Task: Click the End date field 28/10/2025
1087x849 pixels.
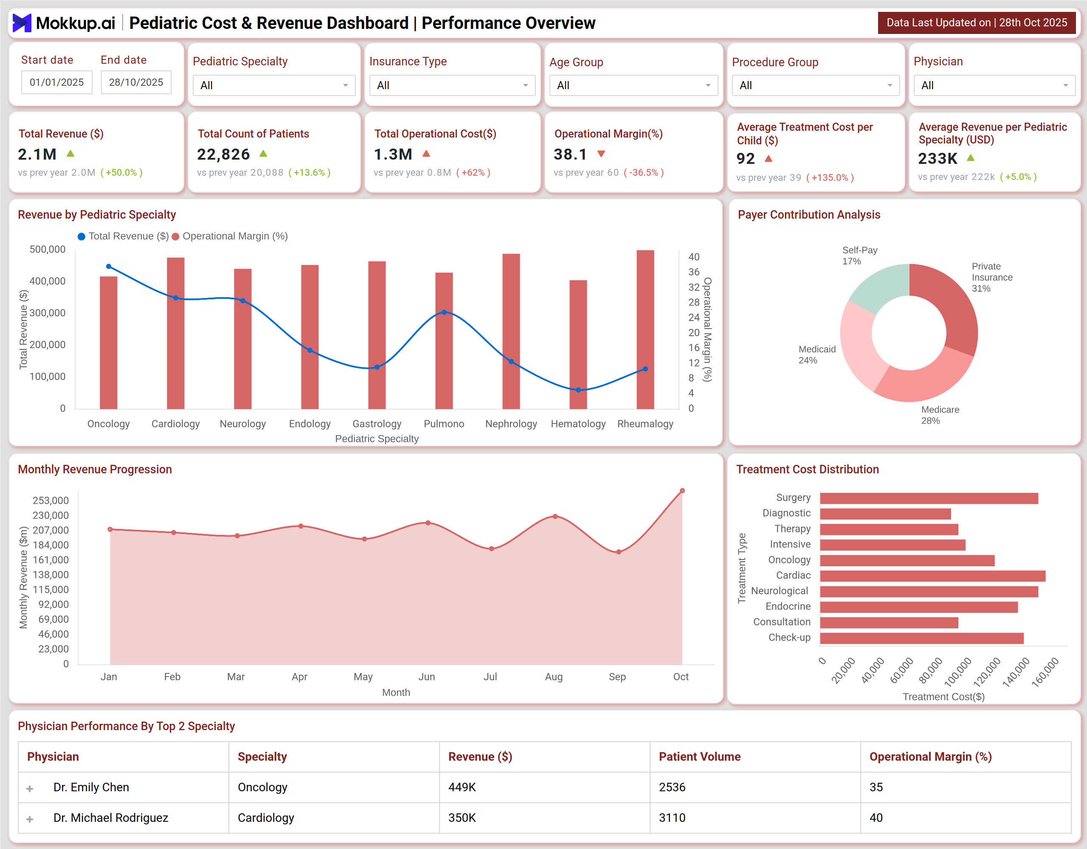Action: coord(136,82)
